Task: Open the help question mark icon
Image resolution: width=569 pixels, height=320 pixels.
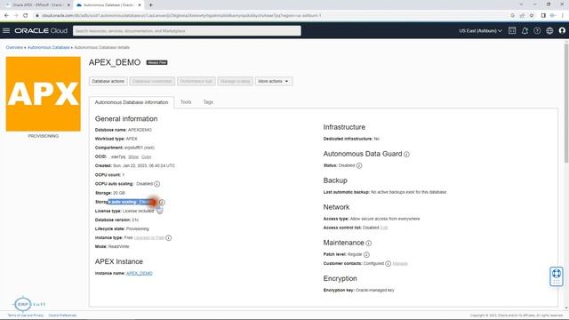Action: (x=537, y=31)
